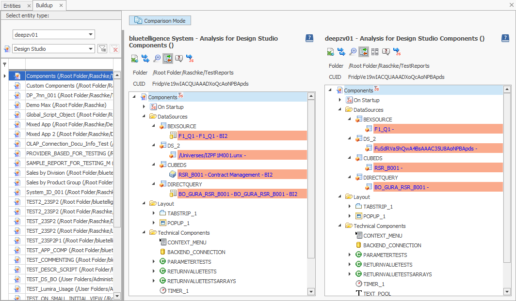The height and width of the screenshot is (301, 516).
Task: Click blue arrows icon in left analysis toolbar
Action: (x=145, y=59)
